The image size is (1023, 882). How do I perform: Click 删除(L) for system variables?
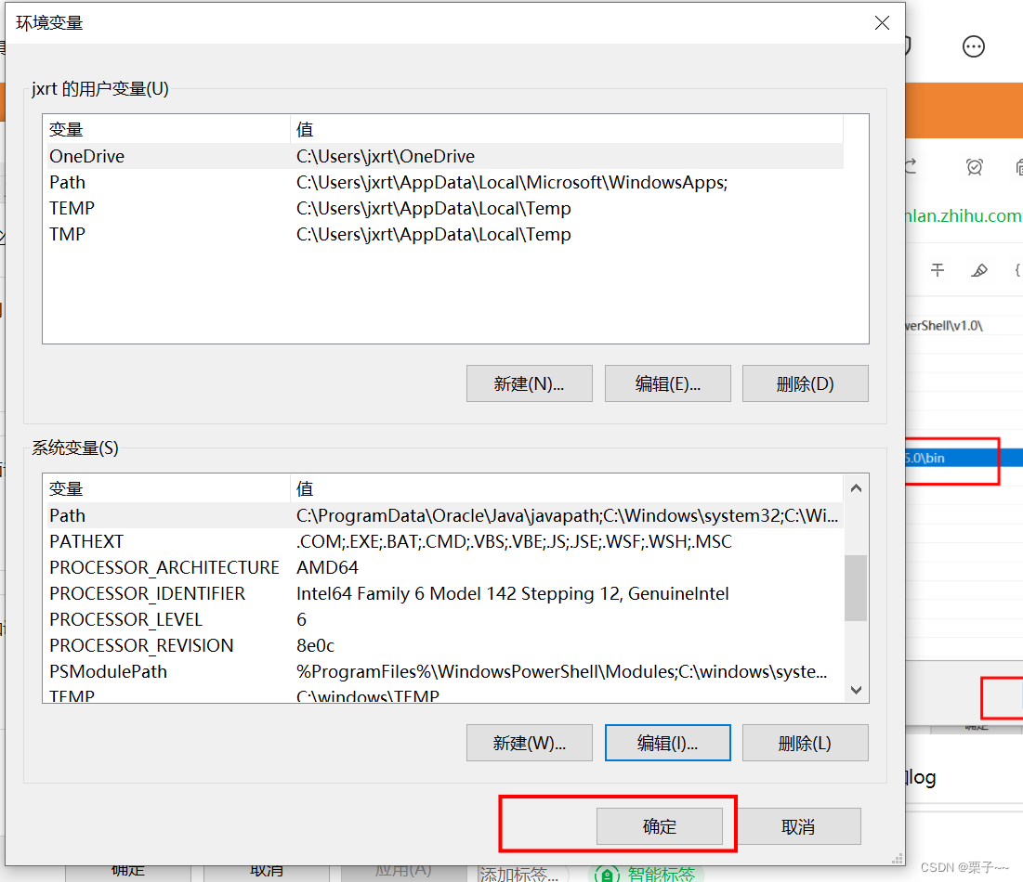pos(805,743)
